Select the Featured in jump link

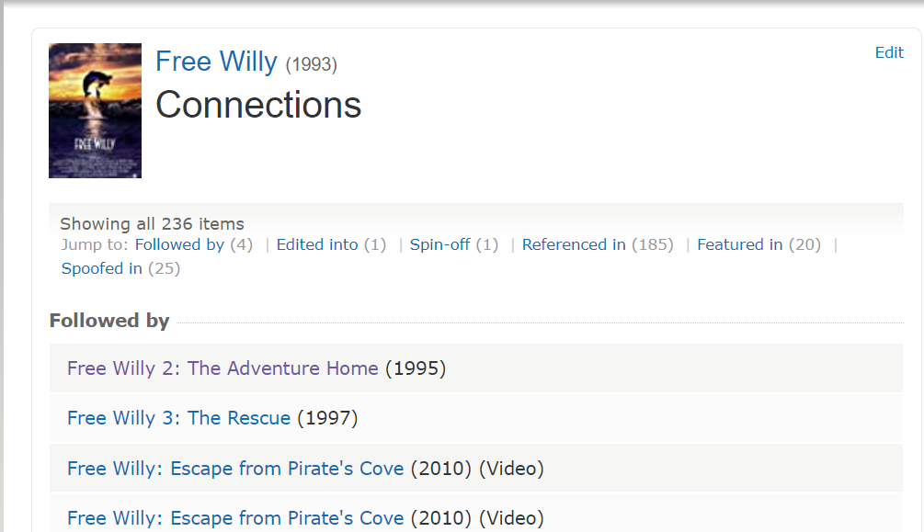point(739,244)
